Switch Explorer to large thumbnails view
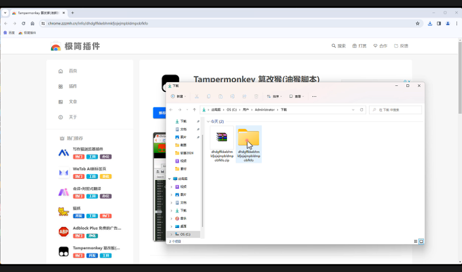462x272 pixels. [421, 241]
